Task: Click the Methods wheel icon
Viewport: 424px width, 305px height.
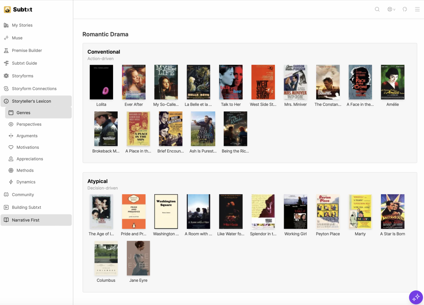Action: pyautogui.click(x=11, y=170)
